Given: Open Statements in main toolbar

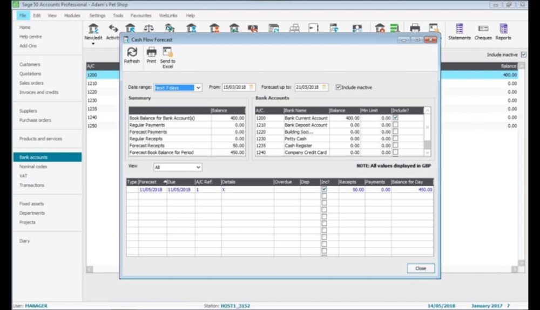Looking at the screenshot, I should pos(460,32).
